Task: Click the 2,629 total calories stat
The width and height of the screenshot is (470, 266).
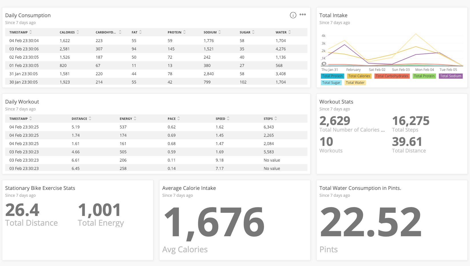Action: coord(335,121)
